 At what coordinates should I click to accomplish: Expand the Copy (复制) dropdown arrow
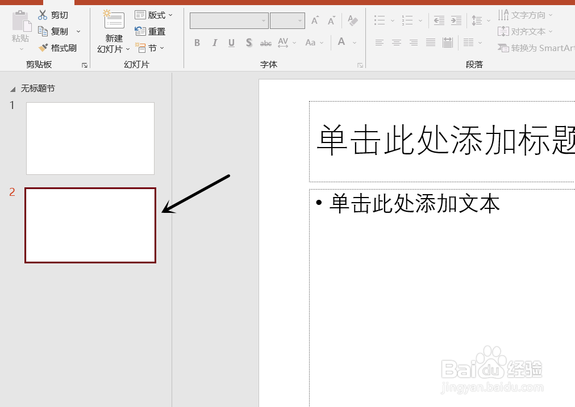point(78,32)
